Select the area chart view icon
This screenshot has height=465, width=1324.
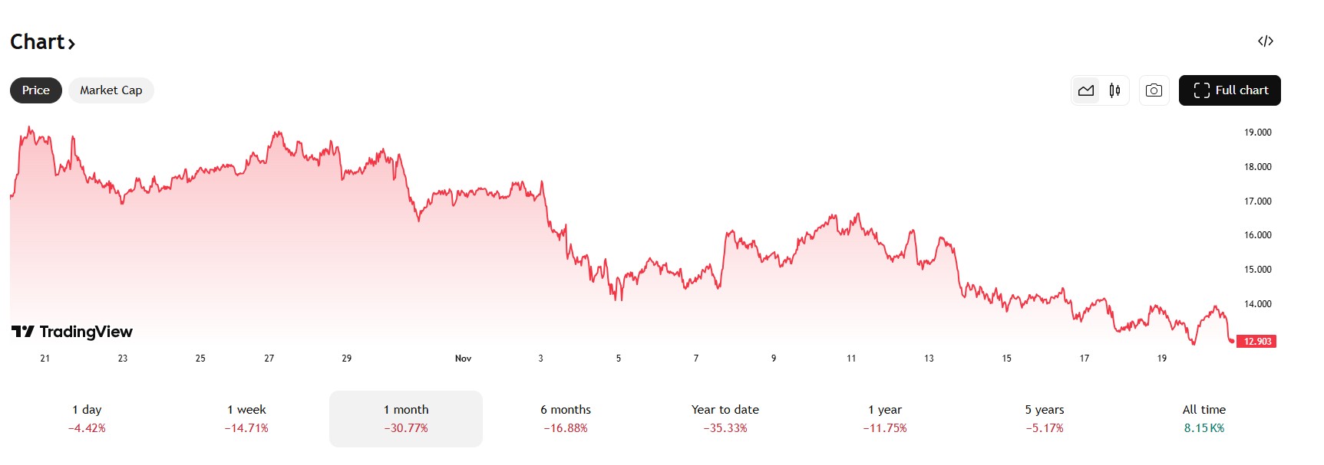coord(1085,90)
